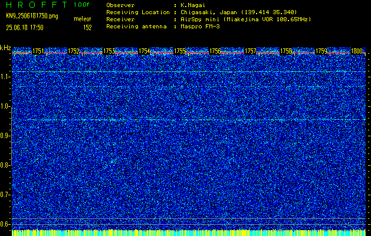Screen dimensions: 371x236
Task: Click the 1751 time marker
Action: click(x=38, y=51)
